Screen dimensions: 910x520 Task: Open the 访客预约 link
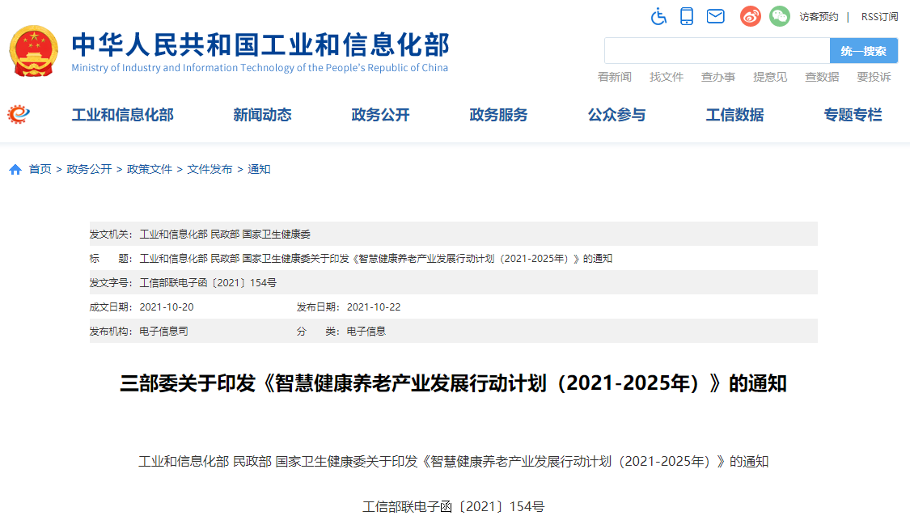[819, 17]
